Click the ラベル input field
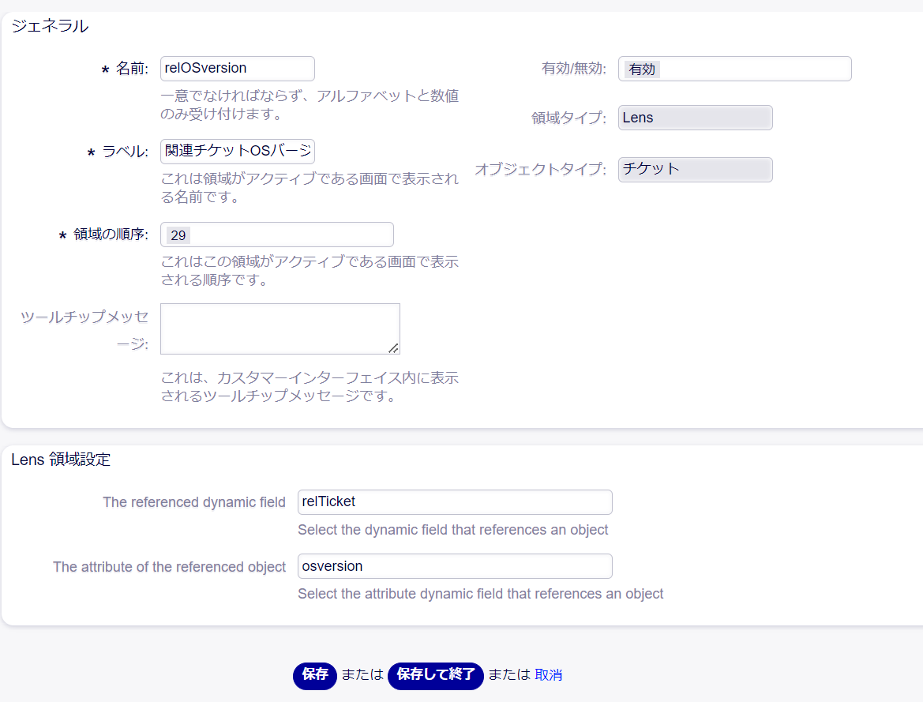923x702 pixels. [237, 152]
